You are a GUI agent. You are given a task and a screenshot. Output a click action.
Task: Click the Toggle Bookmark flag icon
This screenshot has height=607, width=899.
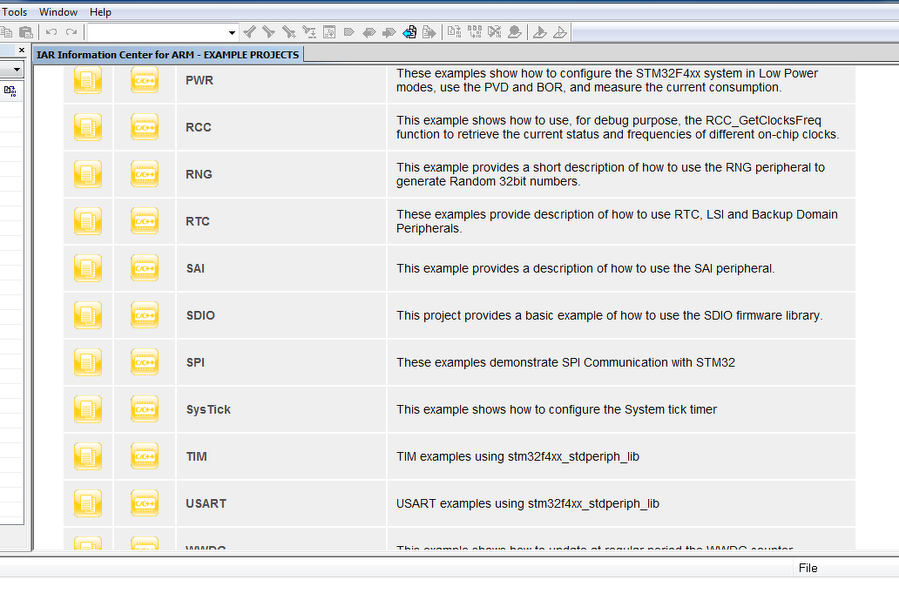(x=348, y=32)
